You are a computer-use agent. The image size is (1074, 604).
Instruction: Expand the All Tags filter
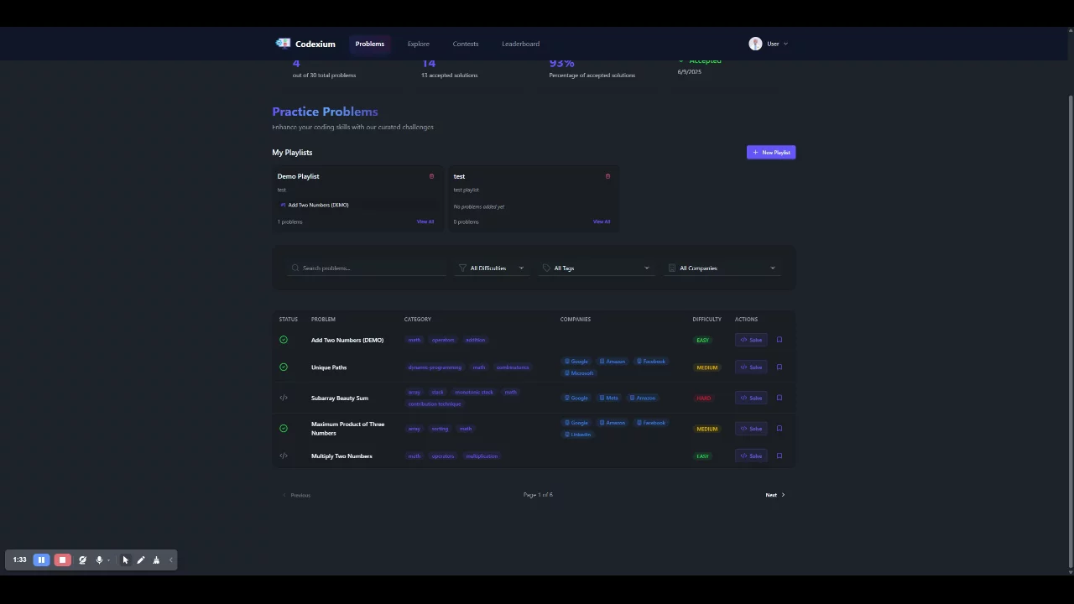pyautogui.click(x=596, y=268)
